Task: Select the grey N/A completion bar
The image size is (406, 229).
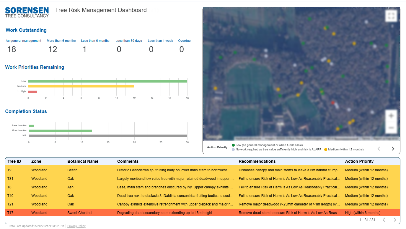Action: pyautogui.click(x=108, y=136)
